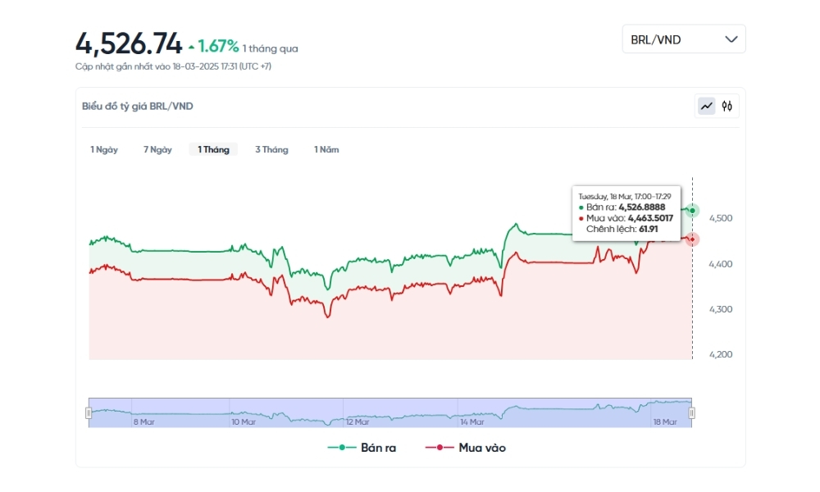
Task: Toggle Bán ra series in legend
Action: pyautogui.click(x=362, y=448)
